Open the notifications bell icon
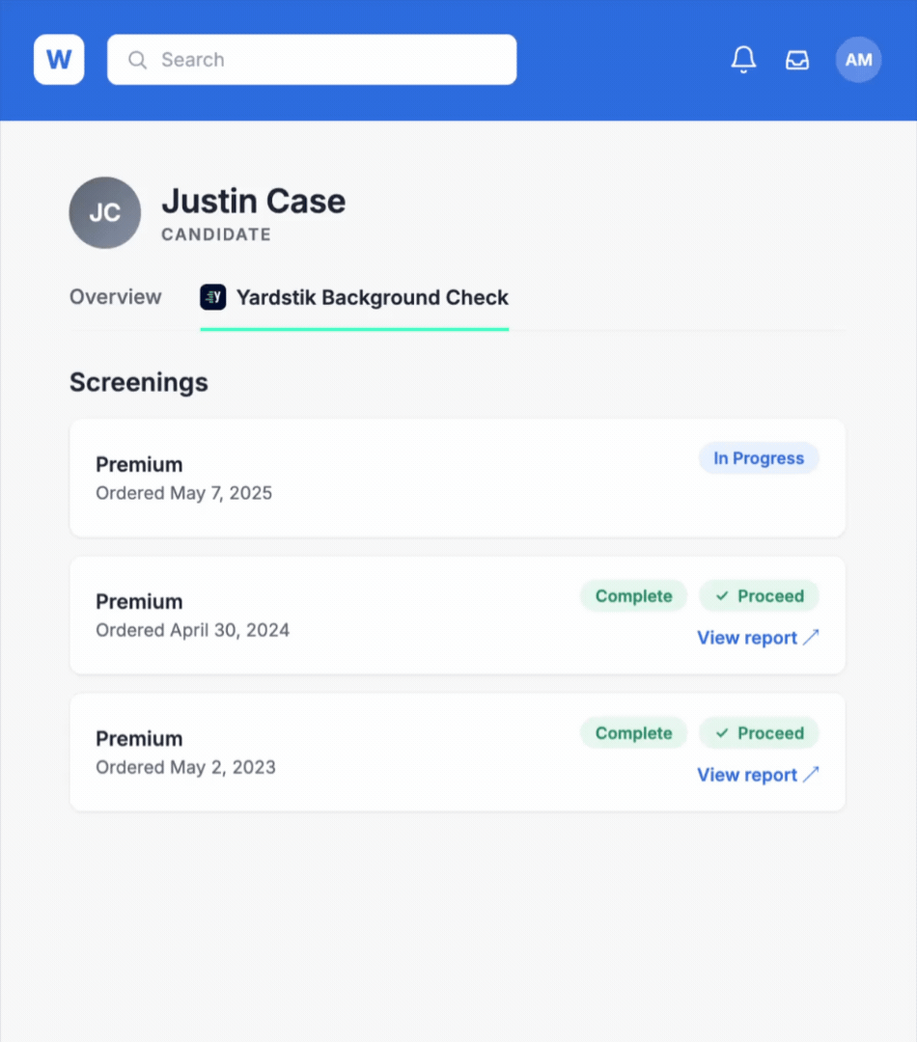Screen dimensions: 917x1042 pos(743,60)
